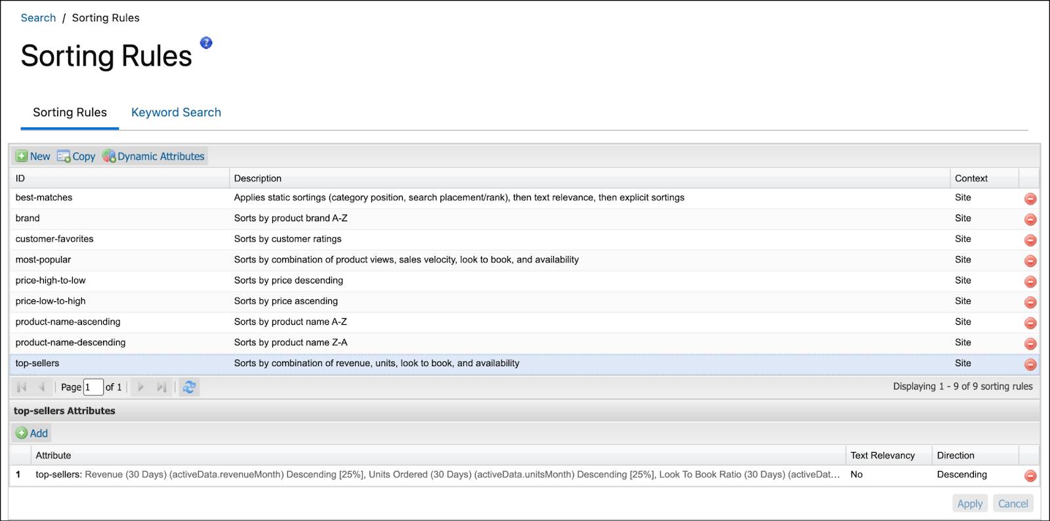The width and height of the screenshot is (1050, 521).
Task: Delete the most-popular rule via red icon
Action: [1030, 260]
